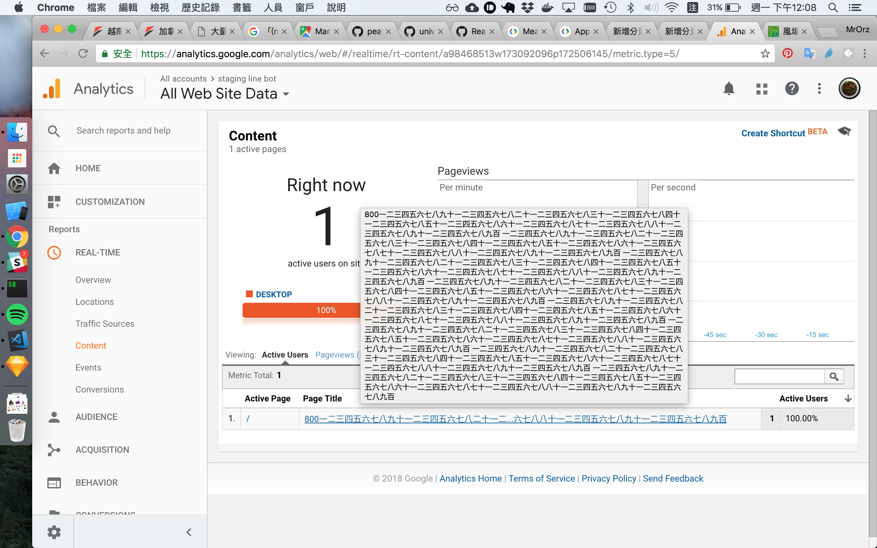Open the education graduation cap icon
Image resolution: width=877 pixels, height=548 pixels.
tap(844, 131)
